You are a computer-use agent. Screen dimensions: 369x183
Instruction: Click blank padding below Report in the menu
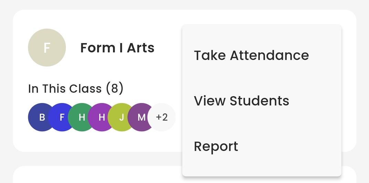pyautogui.click(x=262, y=167)
